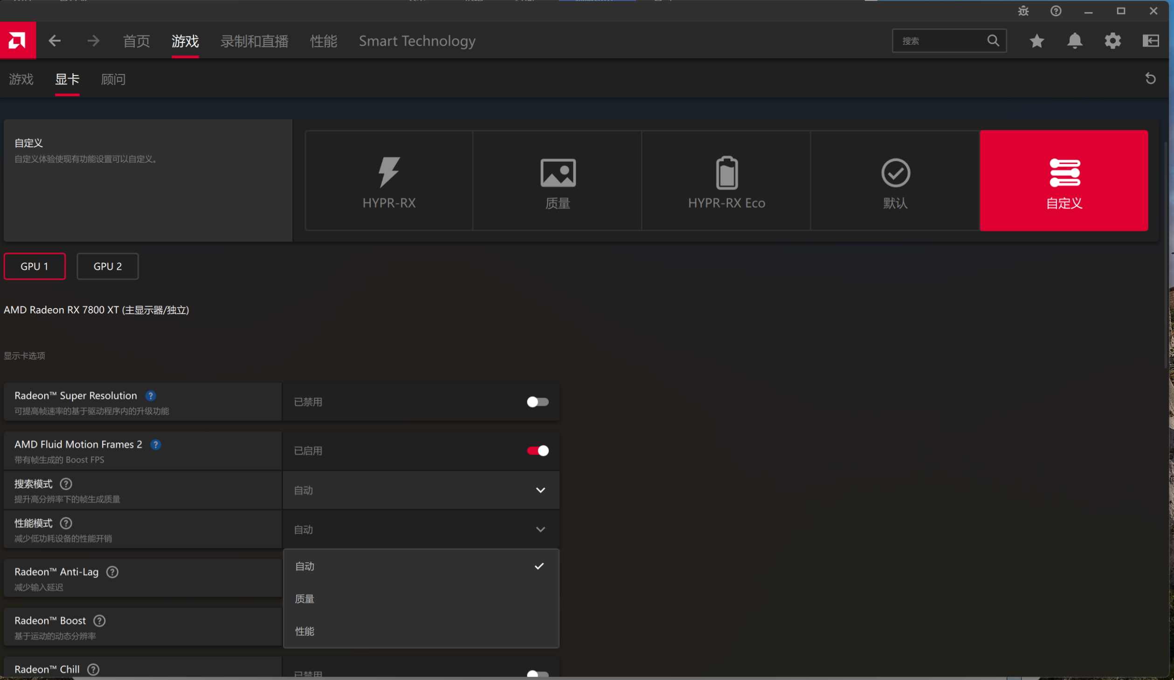The image size is (1174, 680).
Task: Open the help question mark icon in title bar
Action: (x=1056, y=11)
